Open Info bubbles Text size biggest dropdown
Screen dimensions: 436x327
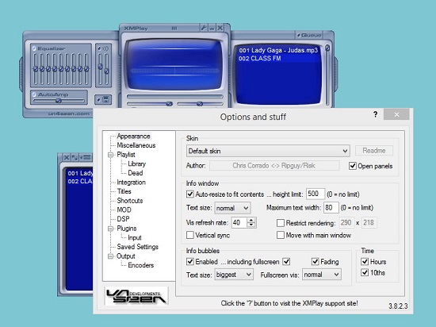[x=234, y=275]
